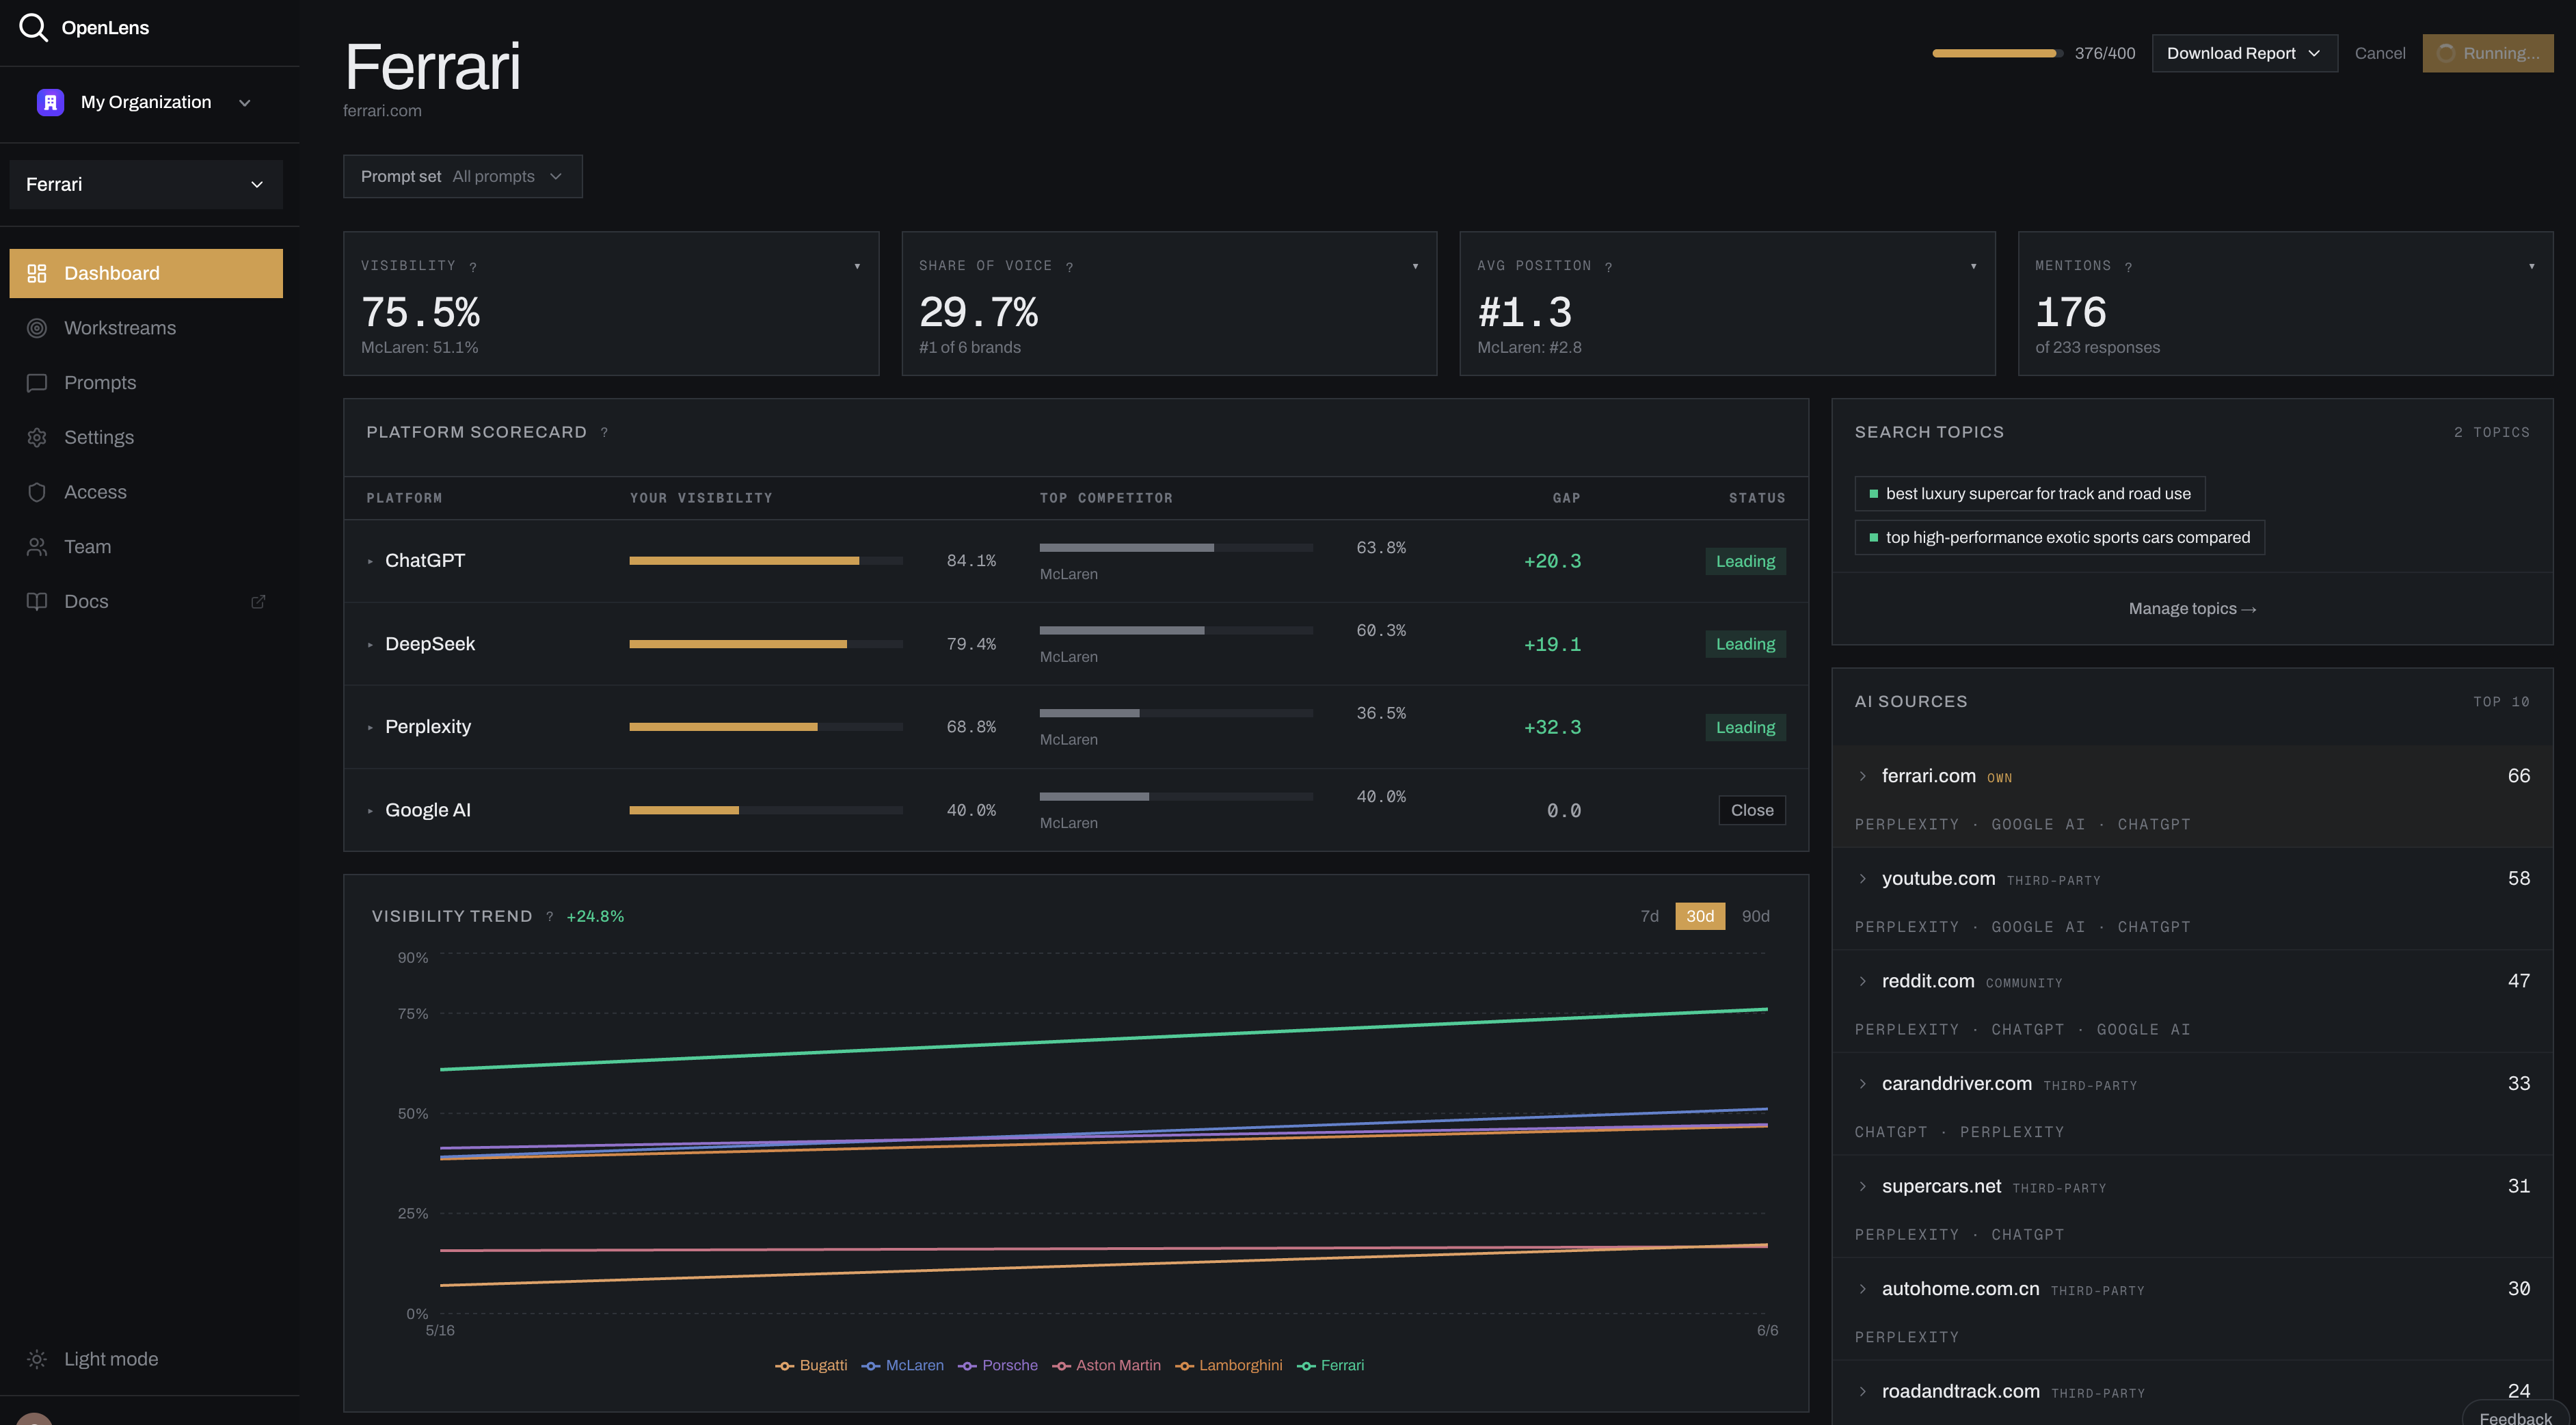Open the Dashboard menu item
The image size is (2576, 1425).
[x=146, y=273]
